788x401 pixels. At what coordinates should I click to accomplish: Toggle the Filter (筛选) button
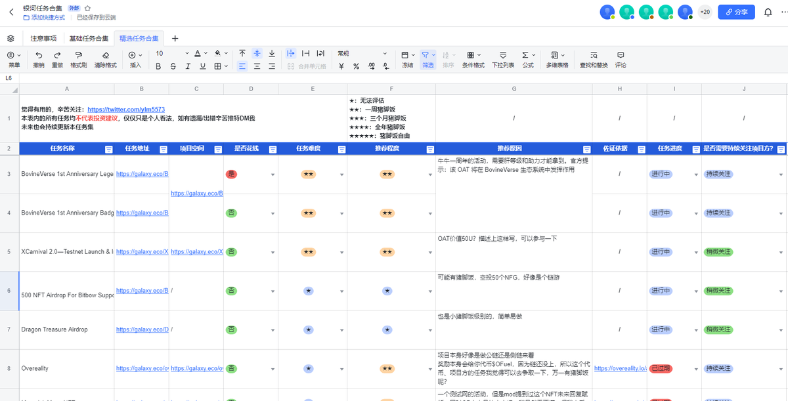tap(427, 59)
